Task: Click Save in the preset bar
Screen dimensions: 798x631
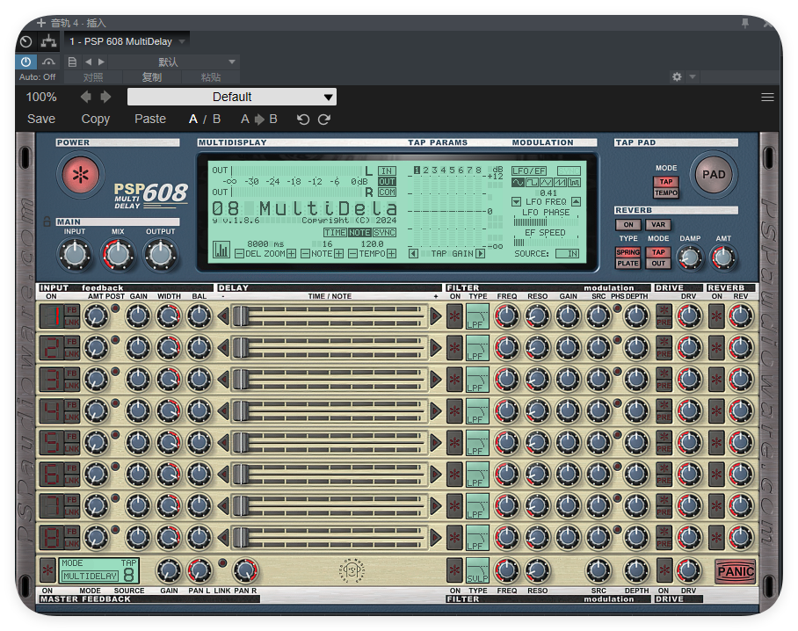Action: 41,119
